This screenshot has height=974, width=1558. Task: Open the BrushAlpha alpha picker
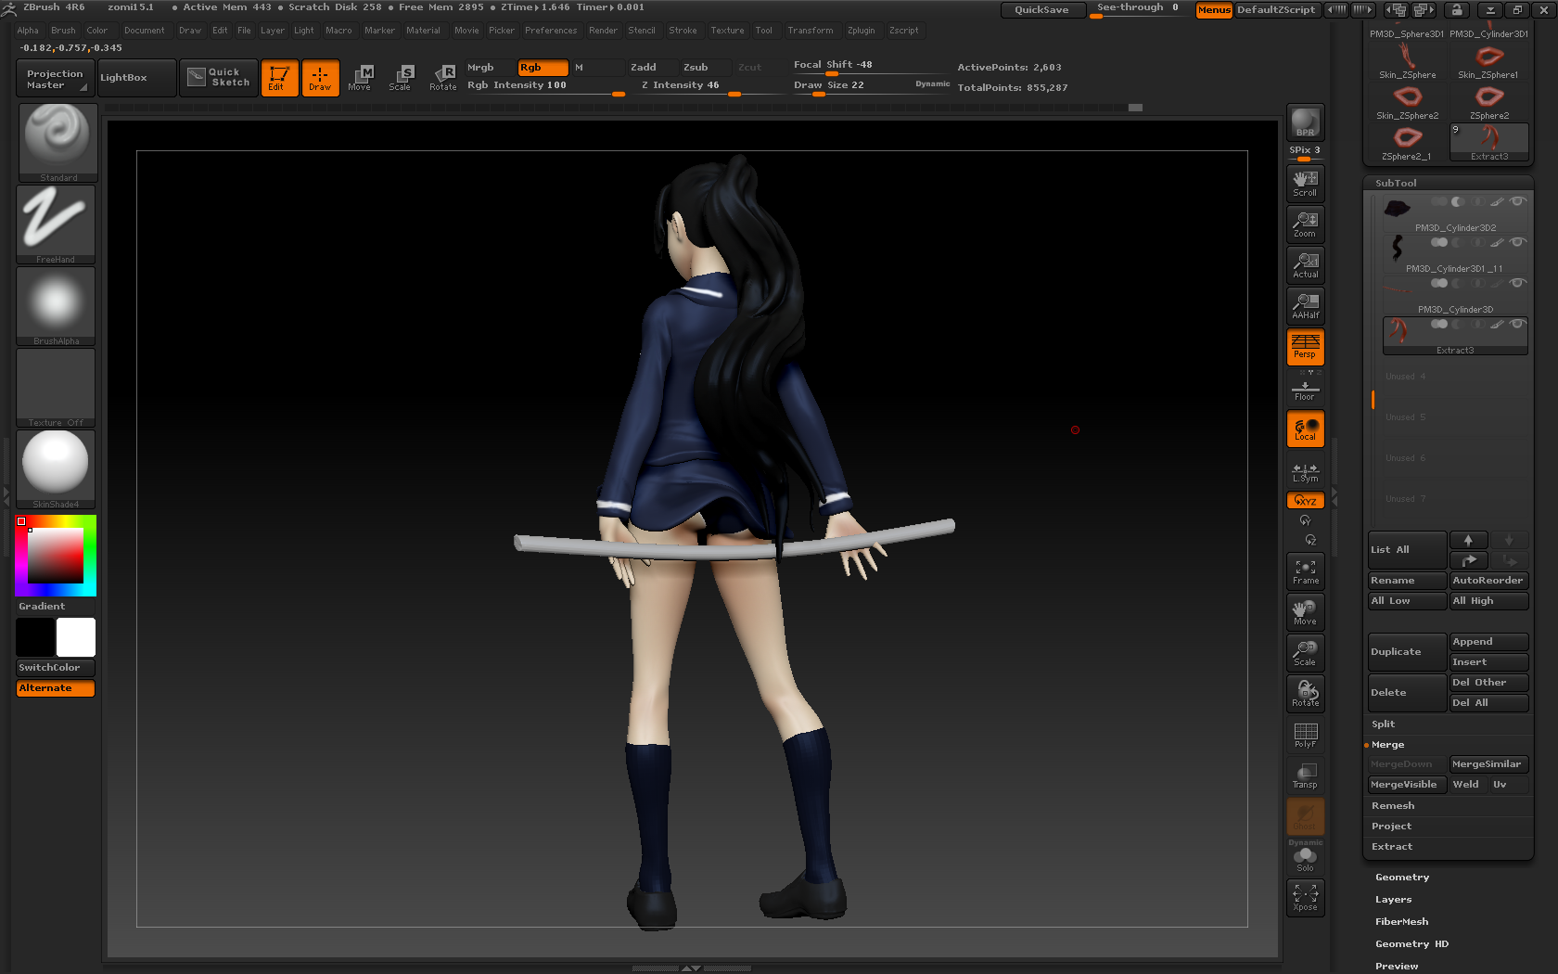(x=56, y=306)
